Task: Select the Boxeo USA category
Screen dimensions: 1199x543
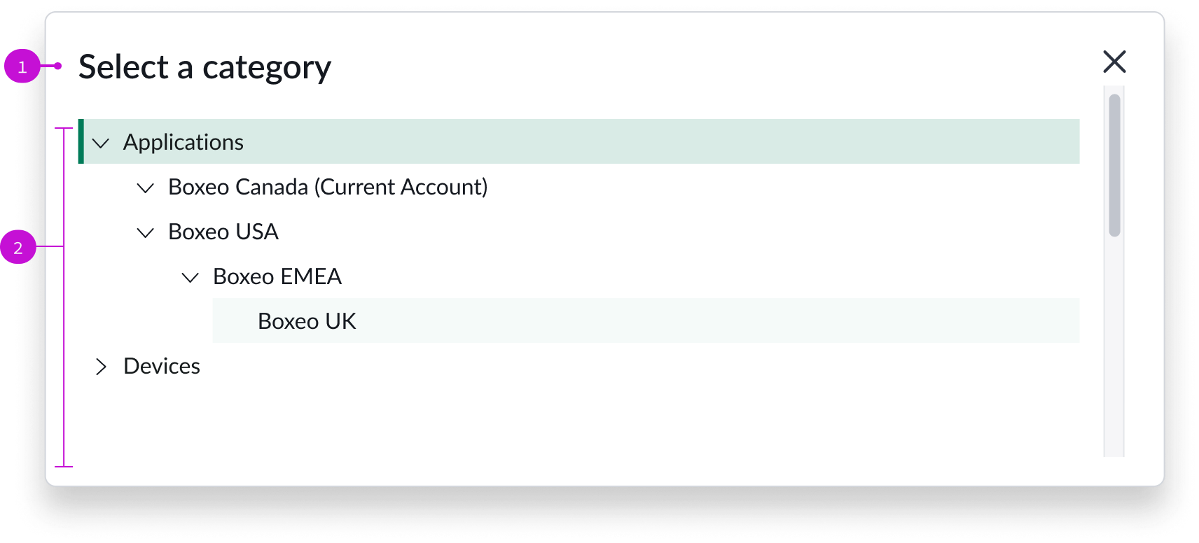Action: pyautogui.click(x=223, y=232)
